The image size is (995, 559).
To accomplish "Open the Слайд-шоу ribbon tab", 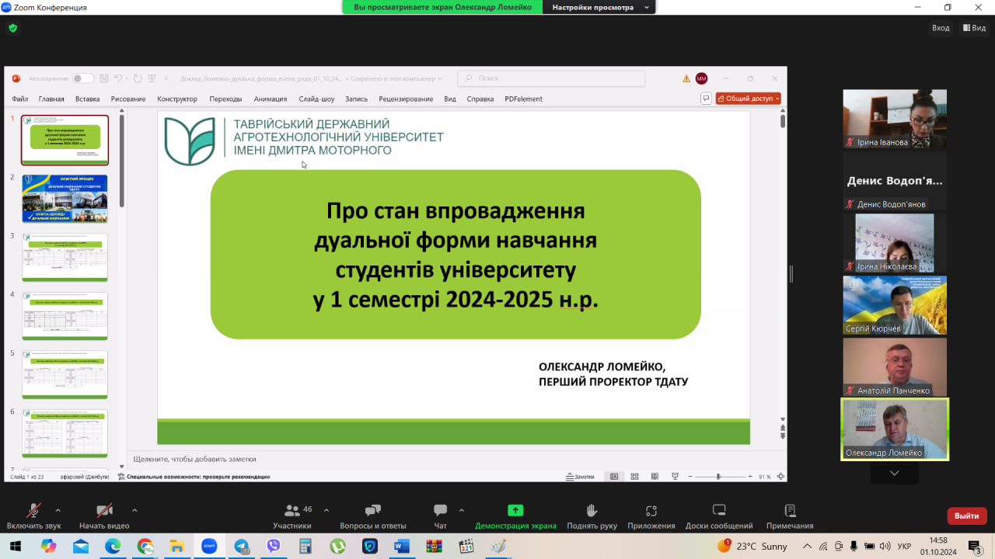I will [316, 99].
